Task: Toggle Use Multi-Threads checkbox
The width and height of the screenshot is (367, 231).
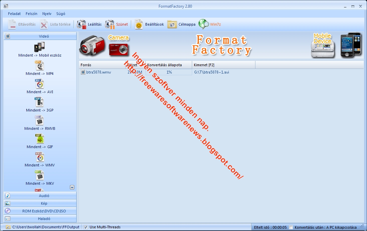Action: [86, 227]
